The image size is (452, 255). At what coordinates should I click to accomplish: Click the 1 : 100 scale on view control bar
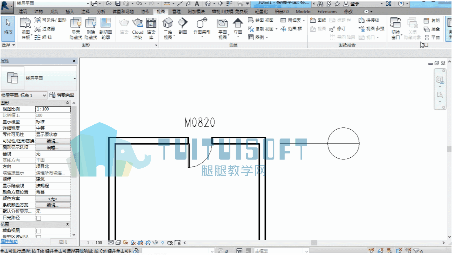point(95,243)
